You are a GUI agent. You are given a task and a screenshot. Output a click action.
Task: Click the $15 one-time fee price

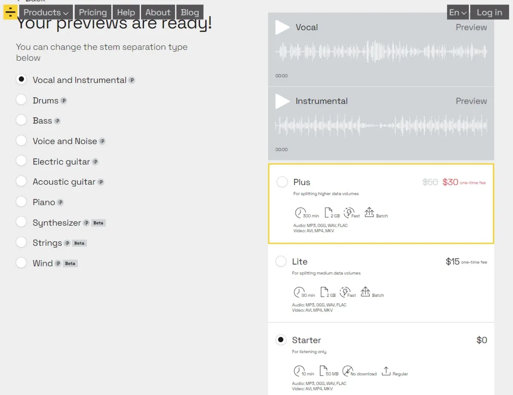click(x=466, y=262)
